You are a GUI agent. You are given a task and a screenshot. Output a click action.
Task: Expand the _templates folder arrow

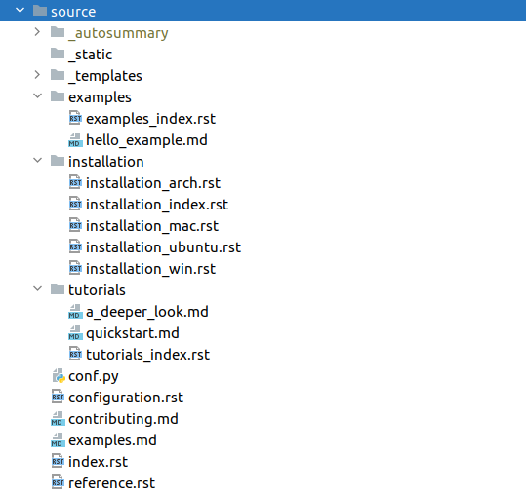(x=37, y=75)
